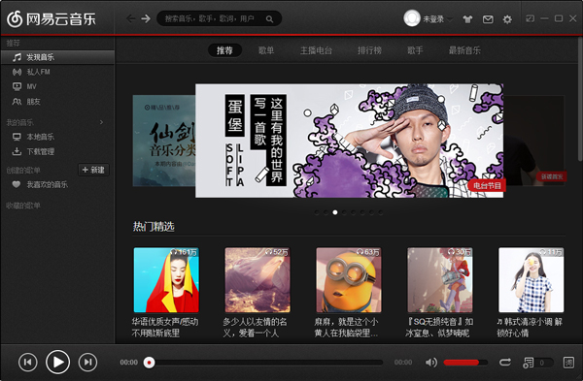
Task: Go forward with the right arrow
Action: (146, 18)
